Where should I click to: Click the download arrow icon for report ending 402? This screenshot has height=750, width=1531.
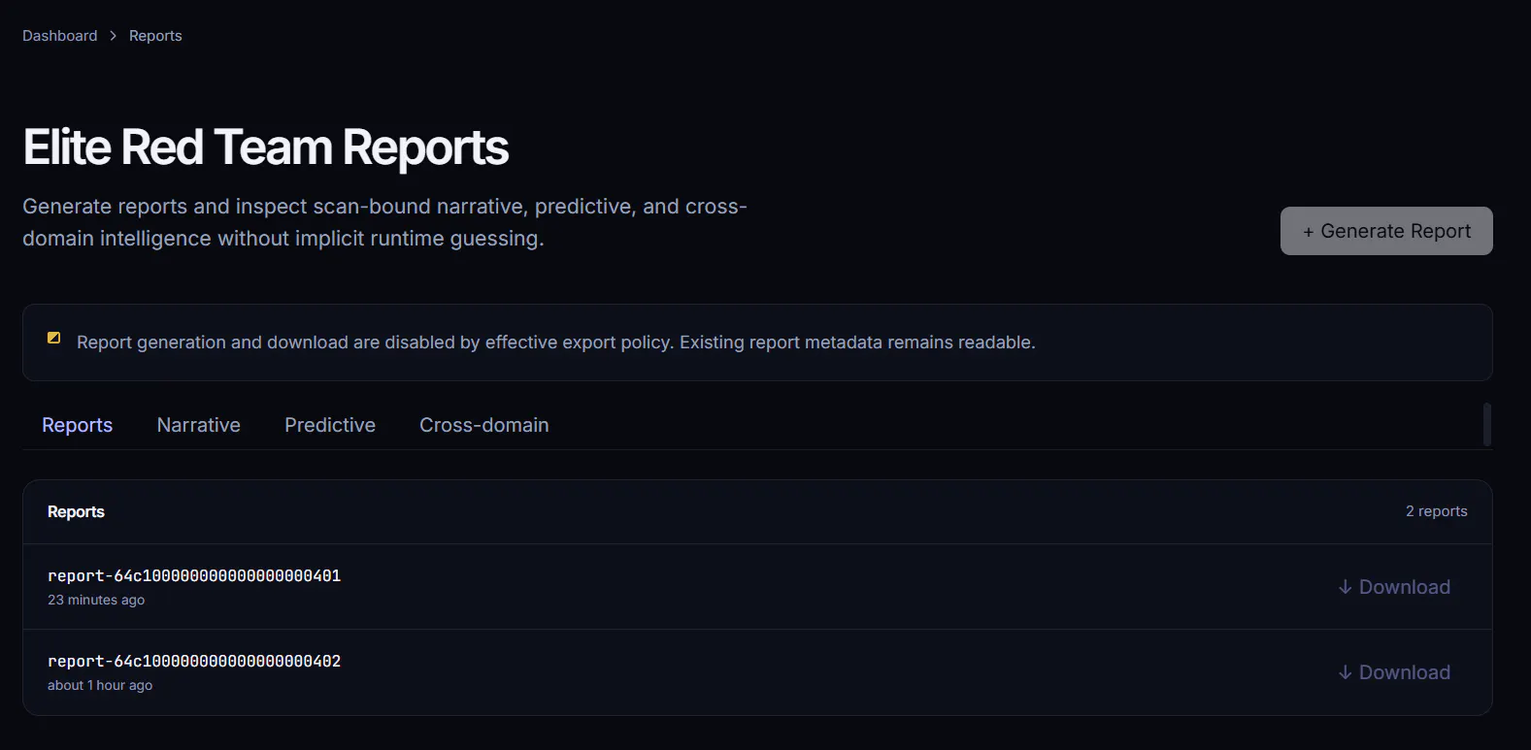point(1345,672)
